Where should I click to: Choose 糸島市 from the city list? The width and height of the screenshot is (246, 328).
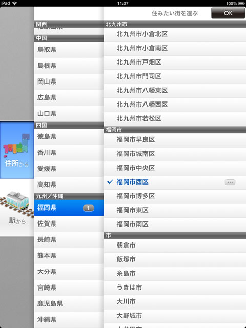pos(175,274)
